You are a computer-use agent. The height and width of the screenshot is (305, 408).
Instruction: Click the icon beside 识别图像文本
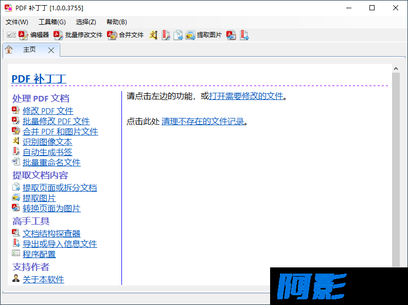click(16, 141)
